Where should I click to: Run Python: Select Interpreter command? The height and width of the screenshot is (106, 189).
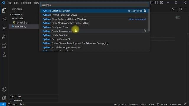(94, 11)
